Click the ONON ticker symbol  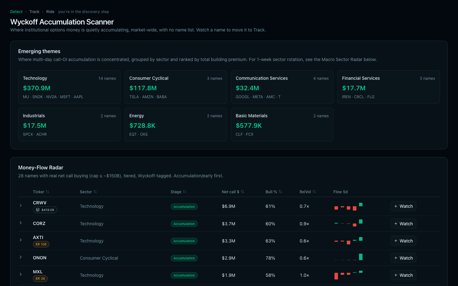[x=40, y=258]
